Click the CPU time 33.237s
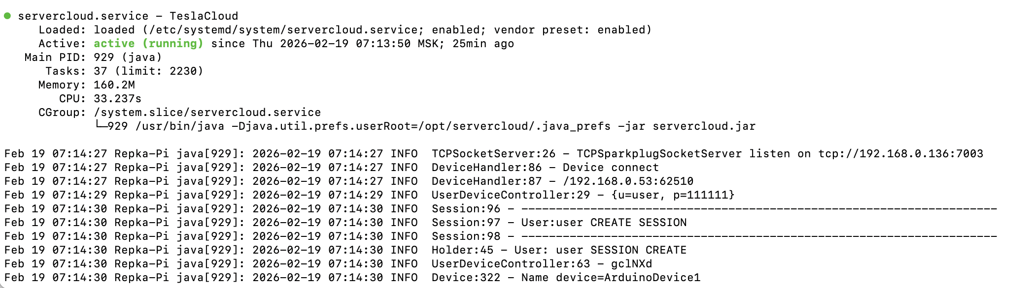 coord(117,98)
